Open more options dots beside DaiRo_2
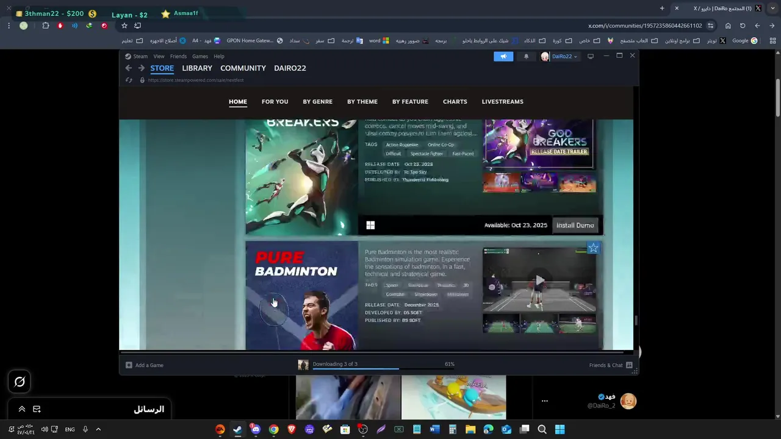This screenshot has height=439, width=781. (544, 401)
